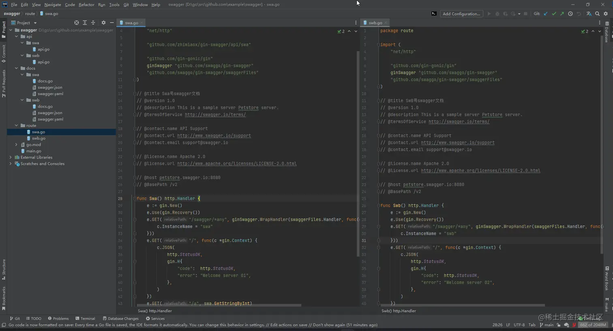Open the Refactor menu
This screenshot has height=331, width=613.
[86, 4]
